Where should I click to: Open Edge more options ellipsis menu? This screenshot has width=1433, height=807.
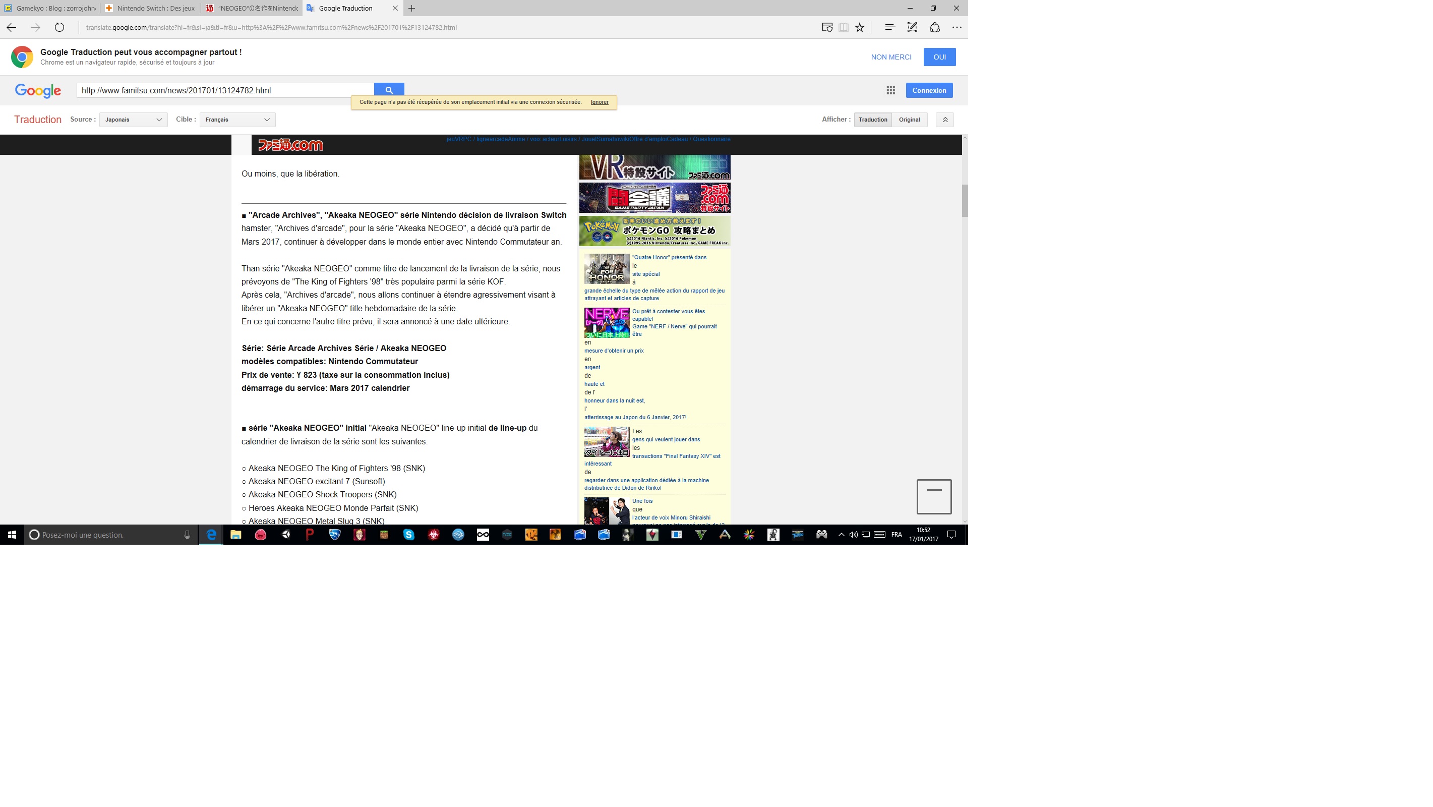pyautogui.click(x=957, y=27)
